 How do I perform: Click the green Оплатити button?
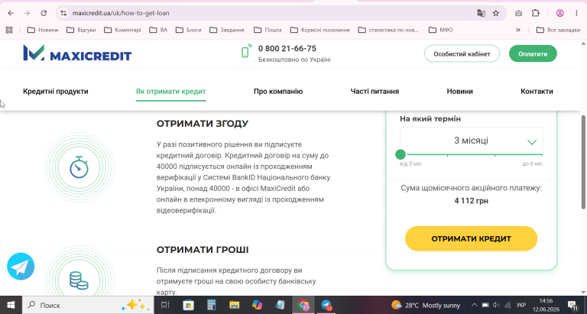(x=533, y=54)
